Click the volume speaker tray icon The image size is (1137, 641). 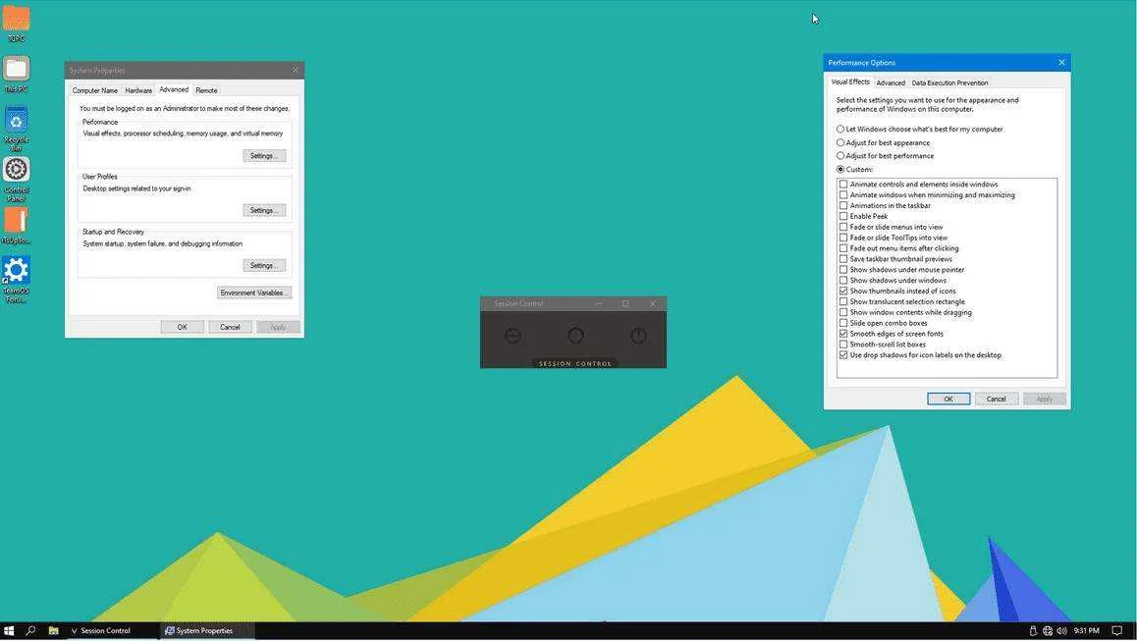click(x=1061, y=631)
